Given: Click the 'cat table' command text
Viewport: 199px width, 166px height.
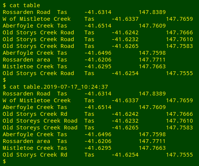Looking at the screenshot, I should pos(25,5).
